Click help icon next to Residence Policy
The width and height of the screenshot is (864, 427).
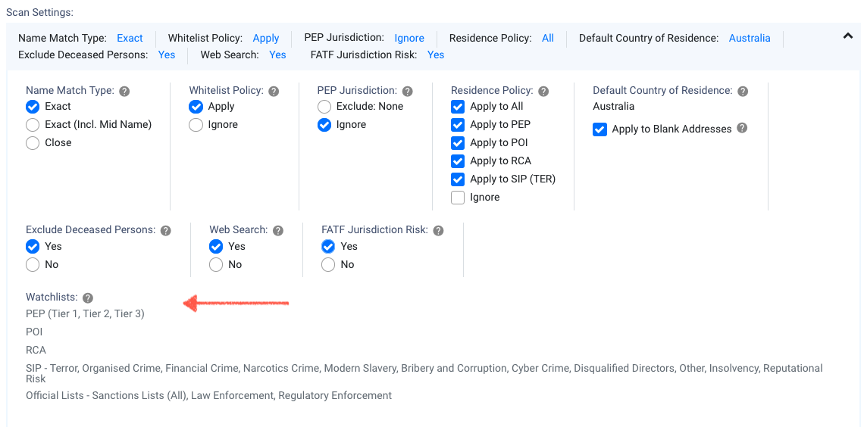(x=543, y=91)
